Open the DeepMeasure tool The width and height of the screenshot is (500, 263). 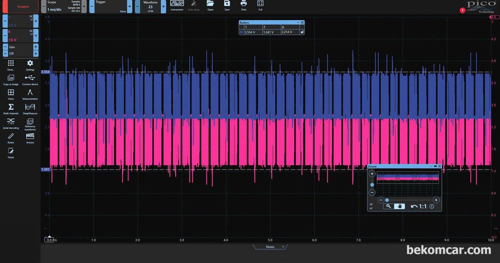tap(30, 108)
